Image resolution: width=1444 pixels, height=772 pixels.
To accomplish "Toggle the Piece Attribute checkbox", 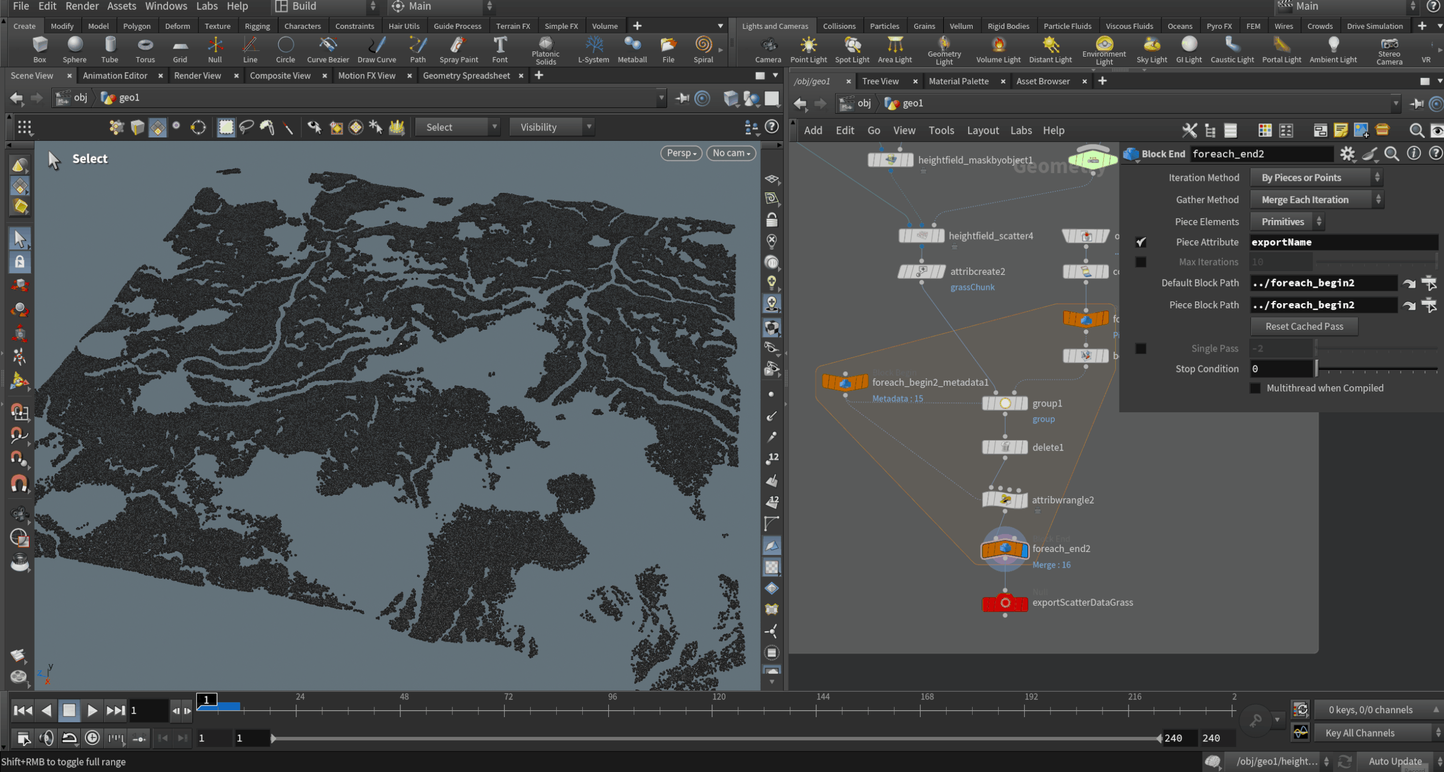I will (1141, 243).
